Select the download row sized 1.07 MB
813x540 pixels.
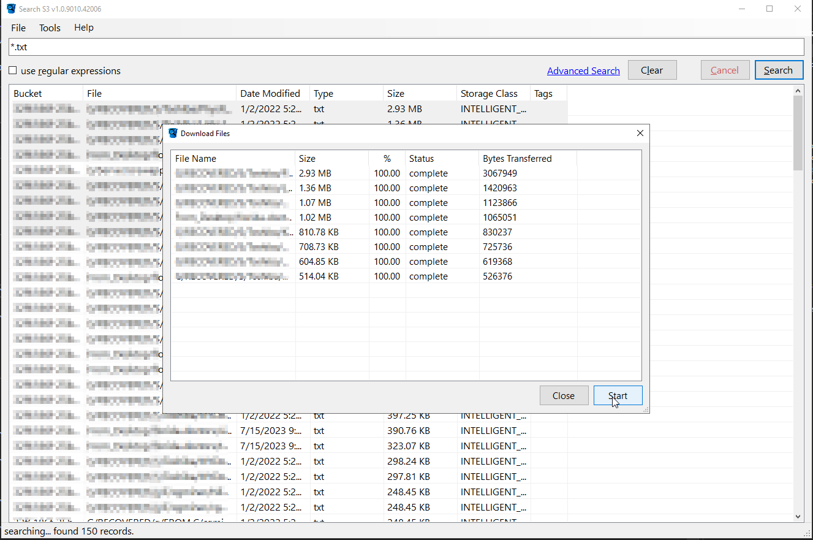pyautogui.click(x=406, y=202)
